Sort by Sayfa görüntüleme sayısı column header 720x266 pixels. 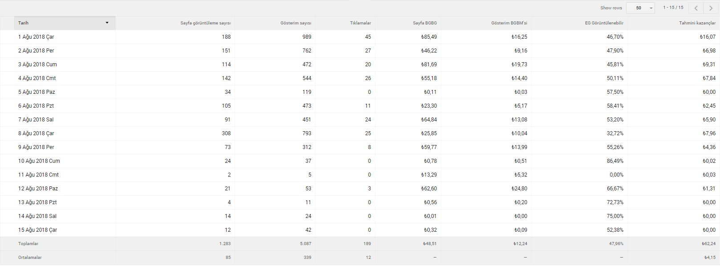pyautogui.click(x=205, y=23)
